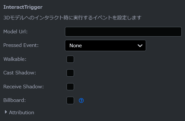Image resolution: width=185 pixels, height=121 pixels.
Task: Click the Model Url label
Action: pos(16,32)
